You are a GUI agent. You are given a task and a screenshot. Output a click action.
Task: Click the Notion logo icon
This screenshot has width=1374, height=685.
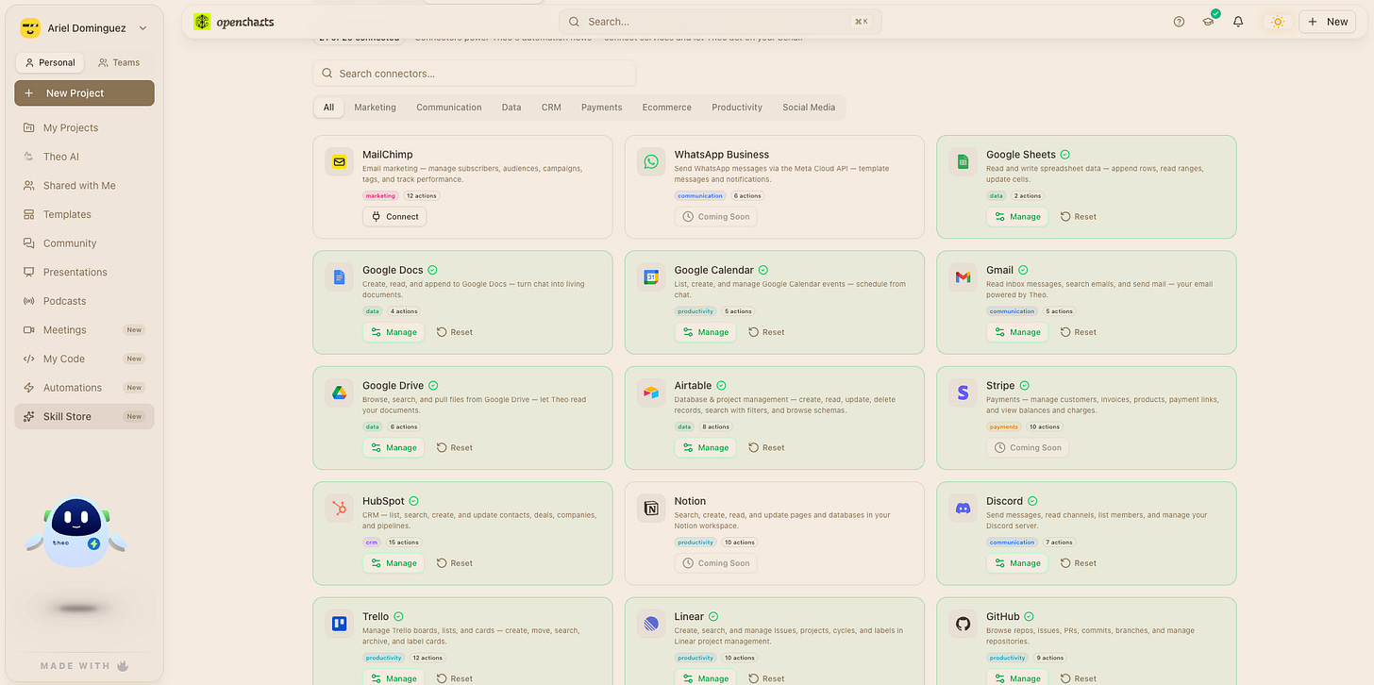651,509
